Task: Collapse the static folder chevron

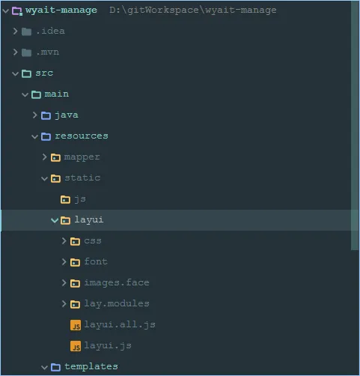Action: 44,178
